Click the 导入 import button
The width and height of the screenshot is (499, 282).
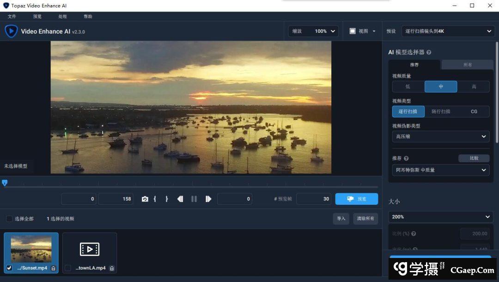coord(341,219)
